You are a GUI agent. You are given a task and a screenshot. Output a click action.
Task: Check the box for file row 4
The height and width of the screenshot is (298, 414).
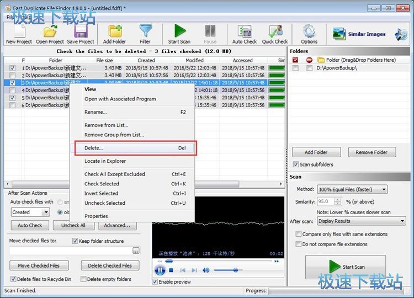[12, 91]
